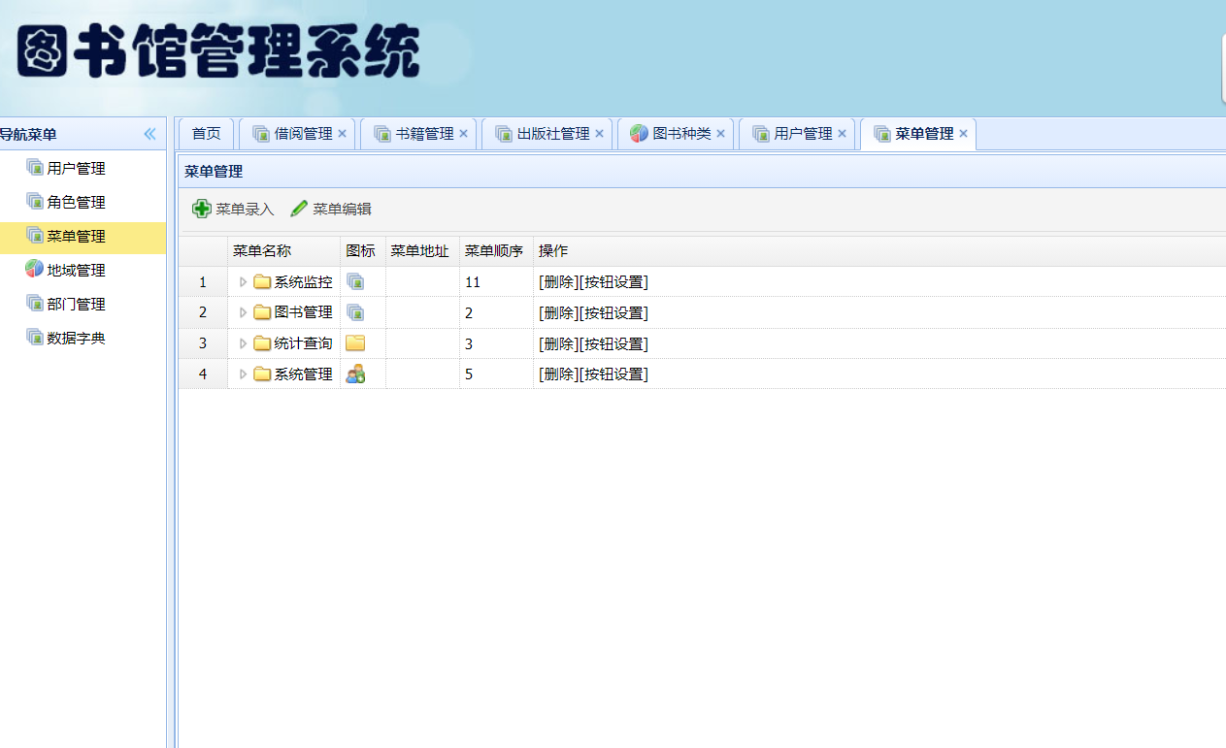
Task: Switch to the 书籍管理 tab
Action: coord(424,134)
